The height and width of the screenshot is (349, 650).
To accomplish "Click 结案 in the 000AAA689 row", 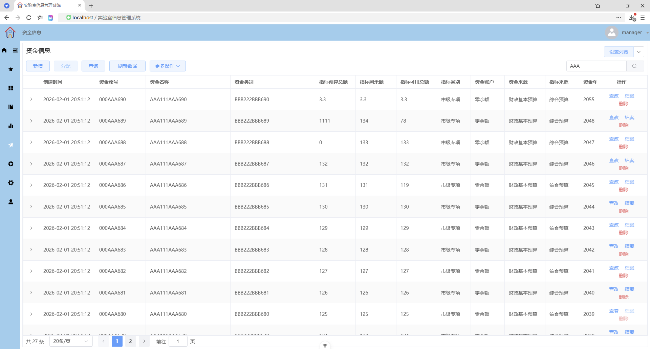I will (x=629, y=117).
